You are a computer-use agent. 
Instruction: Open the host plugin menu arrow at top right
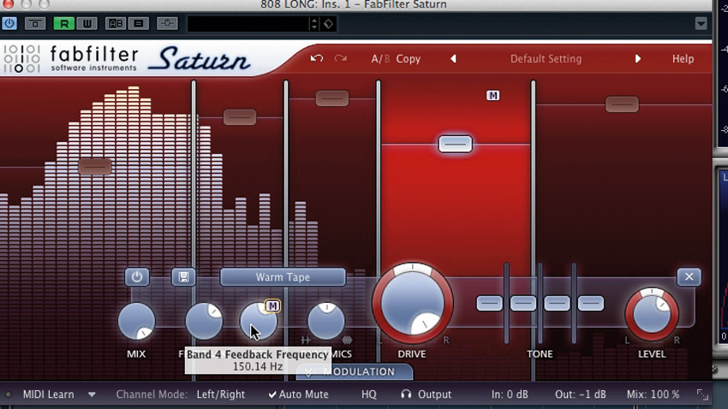(701, 23)
